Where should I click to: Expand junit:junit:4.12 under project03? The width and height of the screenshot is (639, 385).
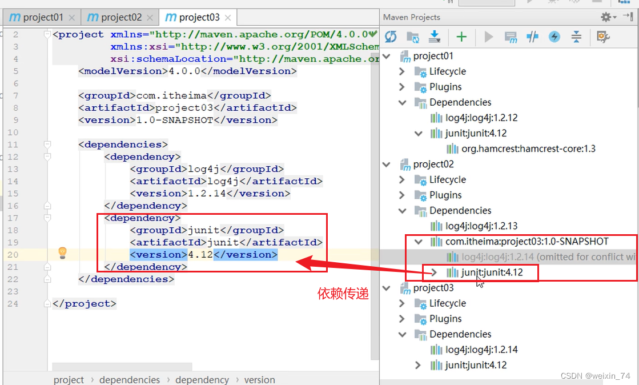[x=417, y=365]
